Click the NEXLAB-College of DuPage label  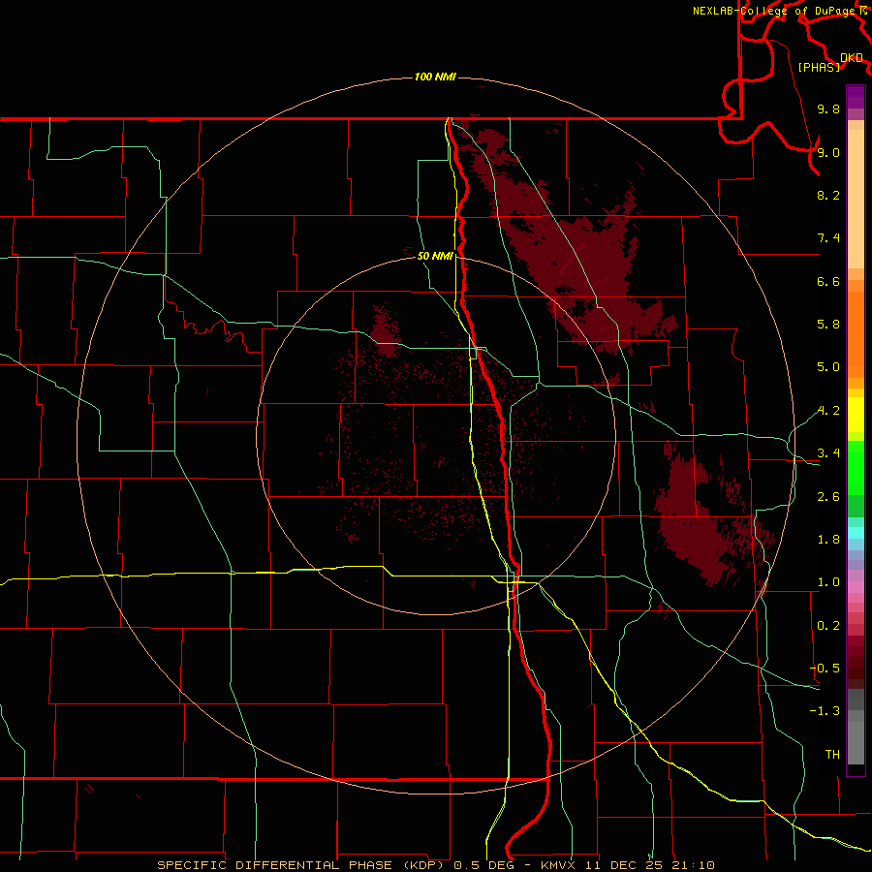(773, 11)
